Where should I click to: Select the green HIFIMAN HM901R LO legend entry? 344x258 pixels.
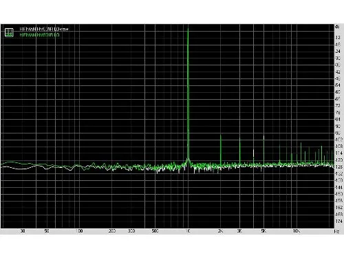(39, 35)
